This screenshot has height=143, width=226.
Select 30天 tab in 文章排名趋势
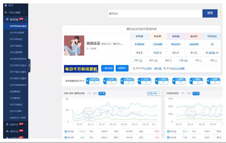[189, 93]
